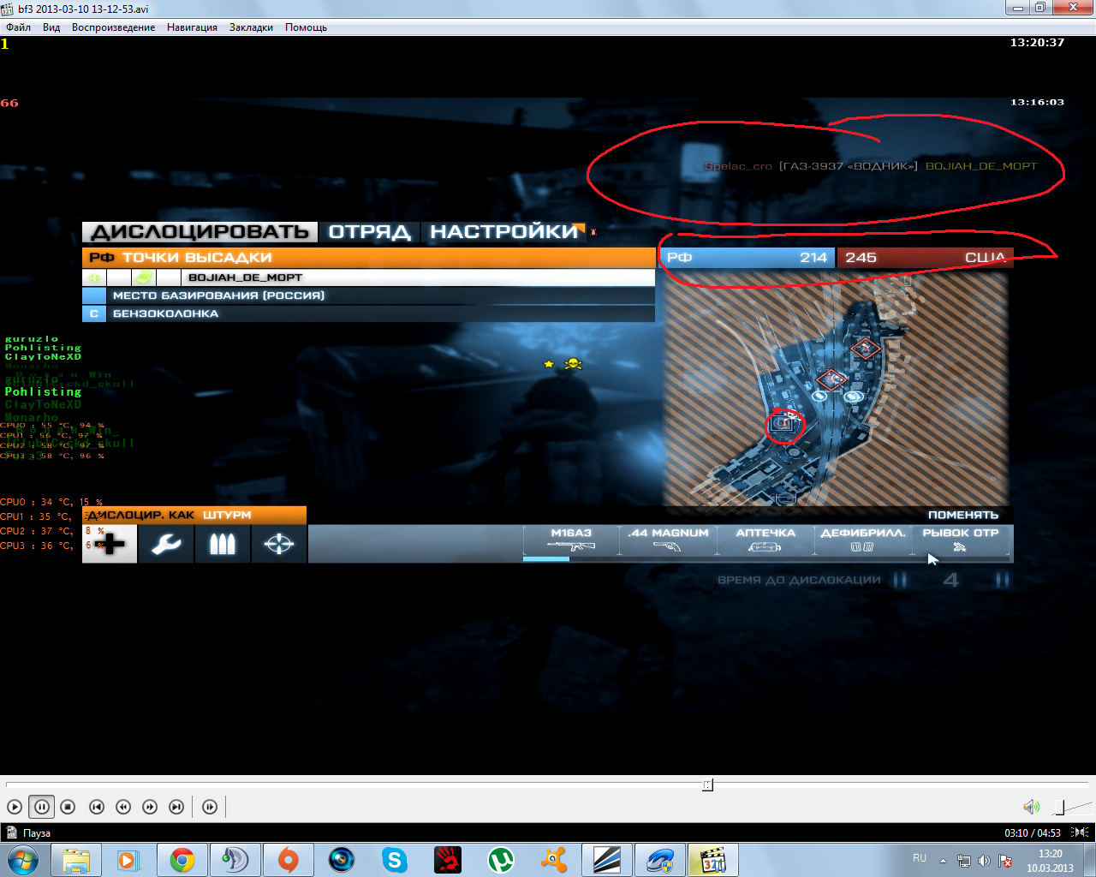Open the Воспроизведение menu
Screen dimensions: 1096x877
pyautogui.click(x=114, y=27)
